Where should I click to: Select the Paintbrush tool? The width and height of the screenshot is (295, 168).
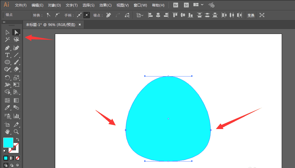click(16, 62)
